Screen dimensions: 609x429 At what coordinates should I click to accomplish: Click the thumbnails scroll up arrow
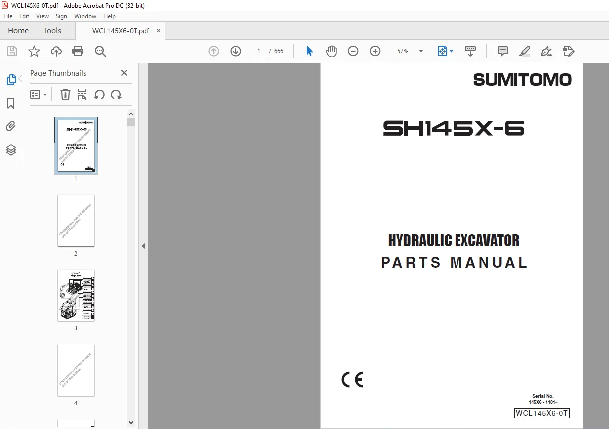(131, 113)
